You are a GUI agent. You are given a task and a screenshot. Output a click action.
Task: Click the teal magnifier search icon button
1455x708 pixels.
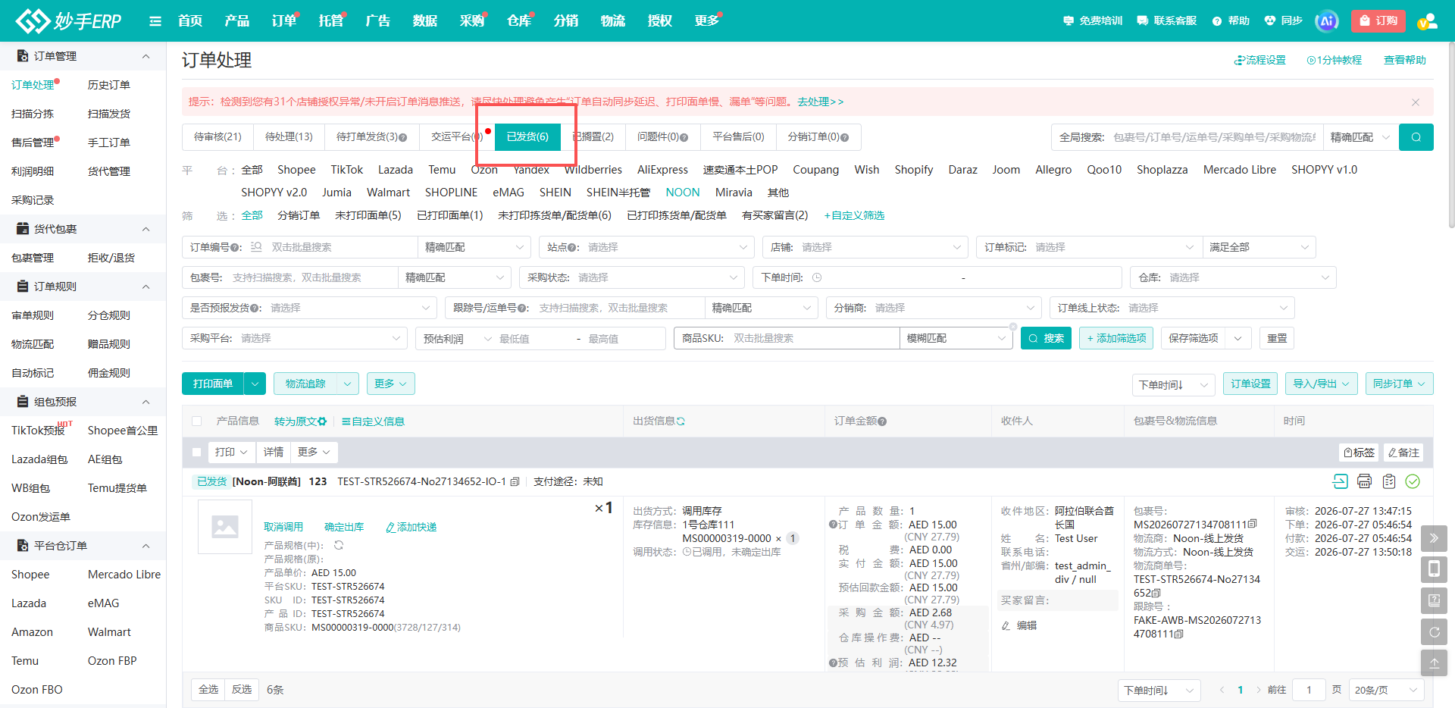[x=1416, y=137]
